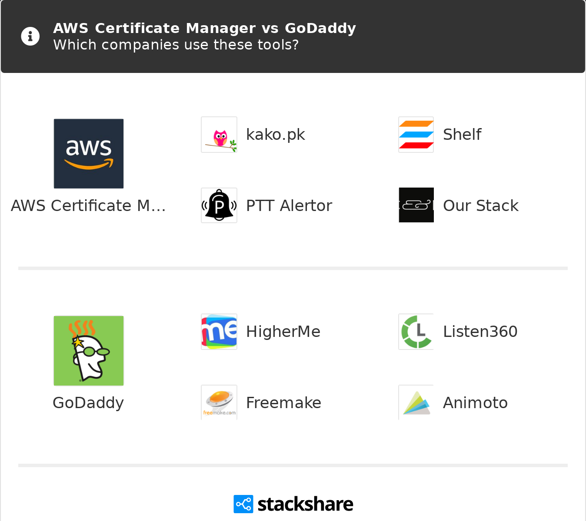
Task: Click the Our Stack black logo
Action: (416, 205)
